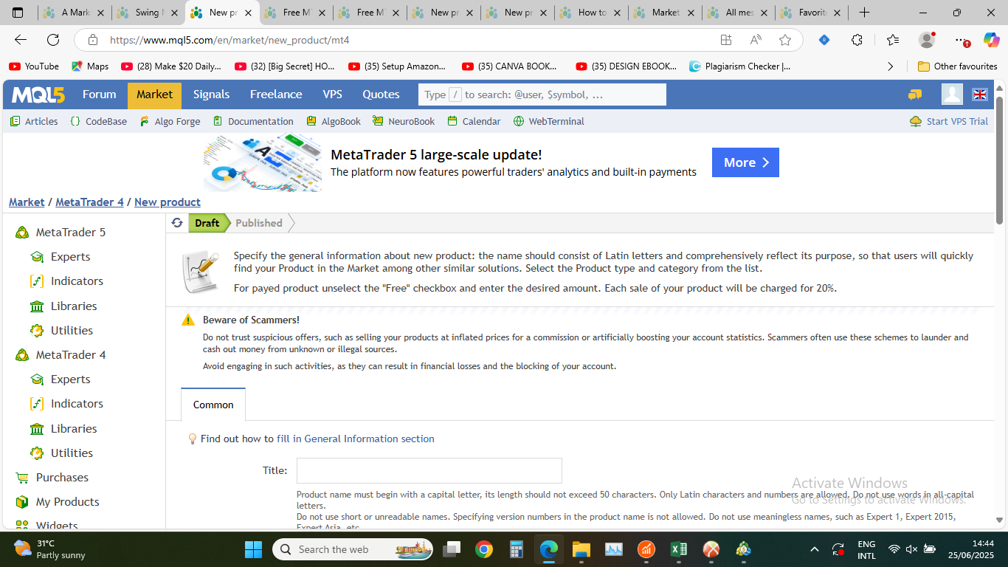Open a new browser tab
This screenshot has width=1008, height=567.
[864, 13]
